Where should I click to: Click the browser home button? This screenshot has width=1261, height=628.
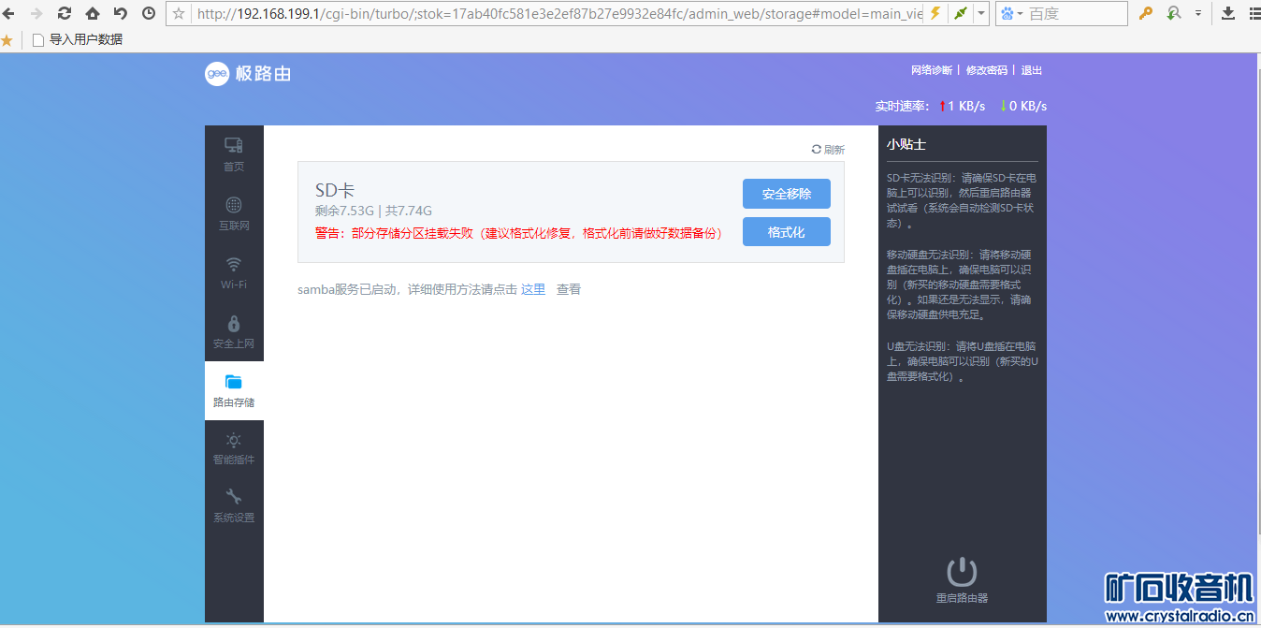(93, 13)
